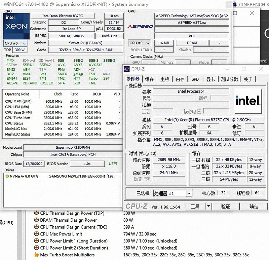Switch to the 处理器 tab in CPU-Z
269x260 pixels.
point(133,79)
